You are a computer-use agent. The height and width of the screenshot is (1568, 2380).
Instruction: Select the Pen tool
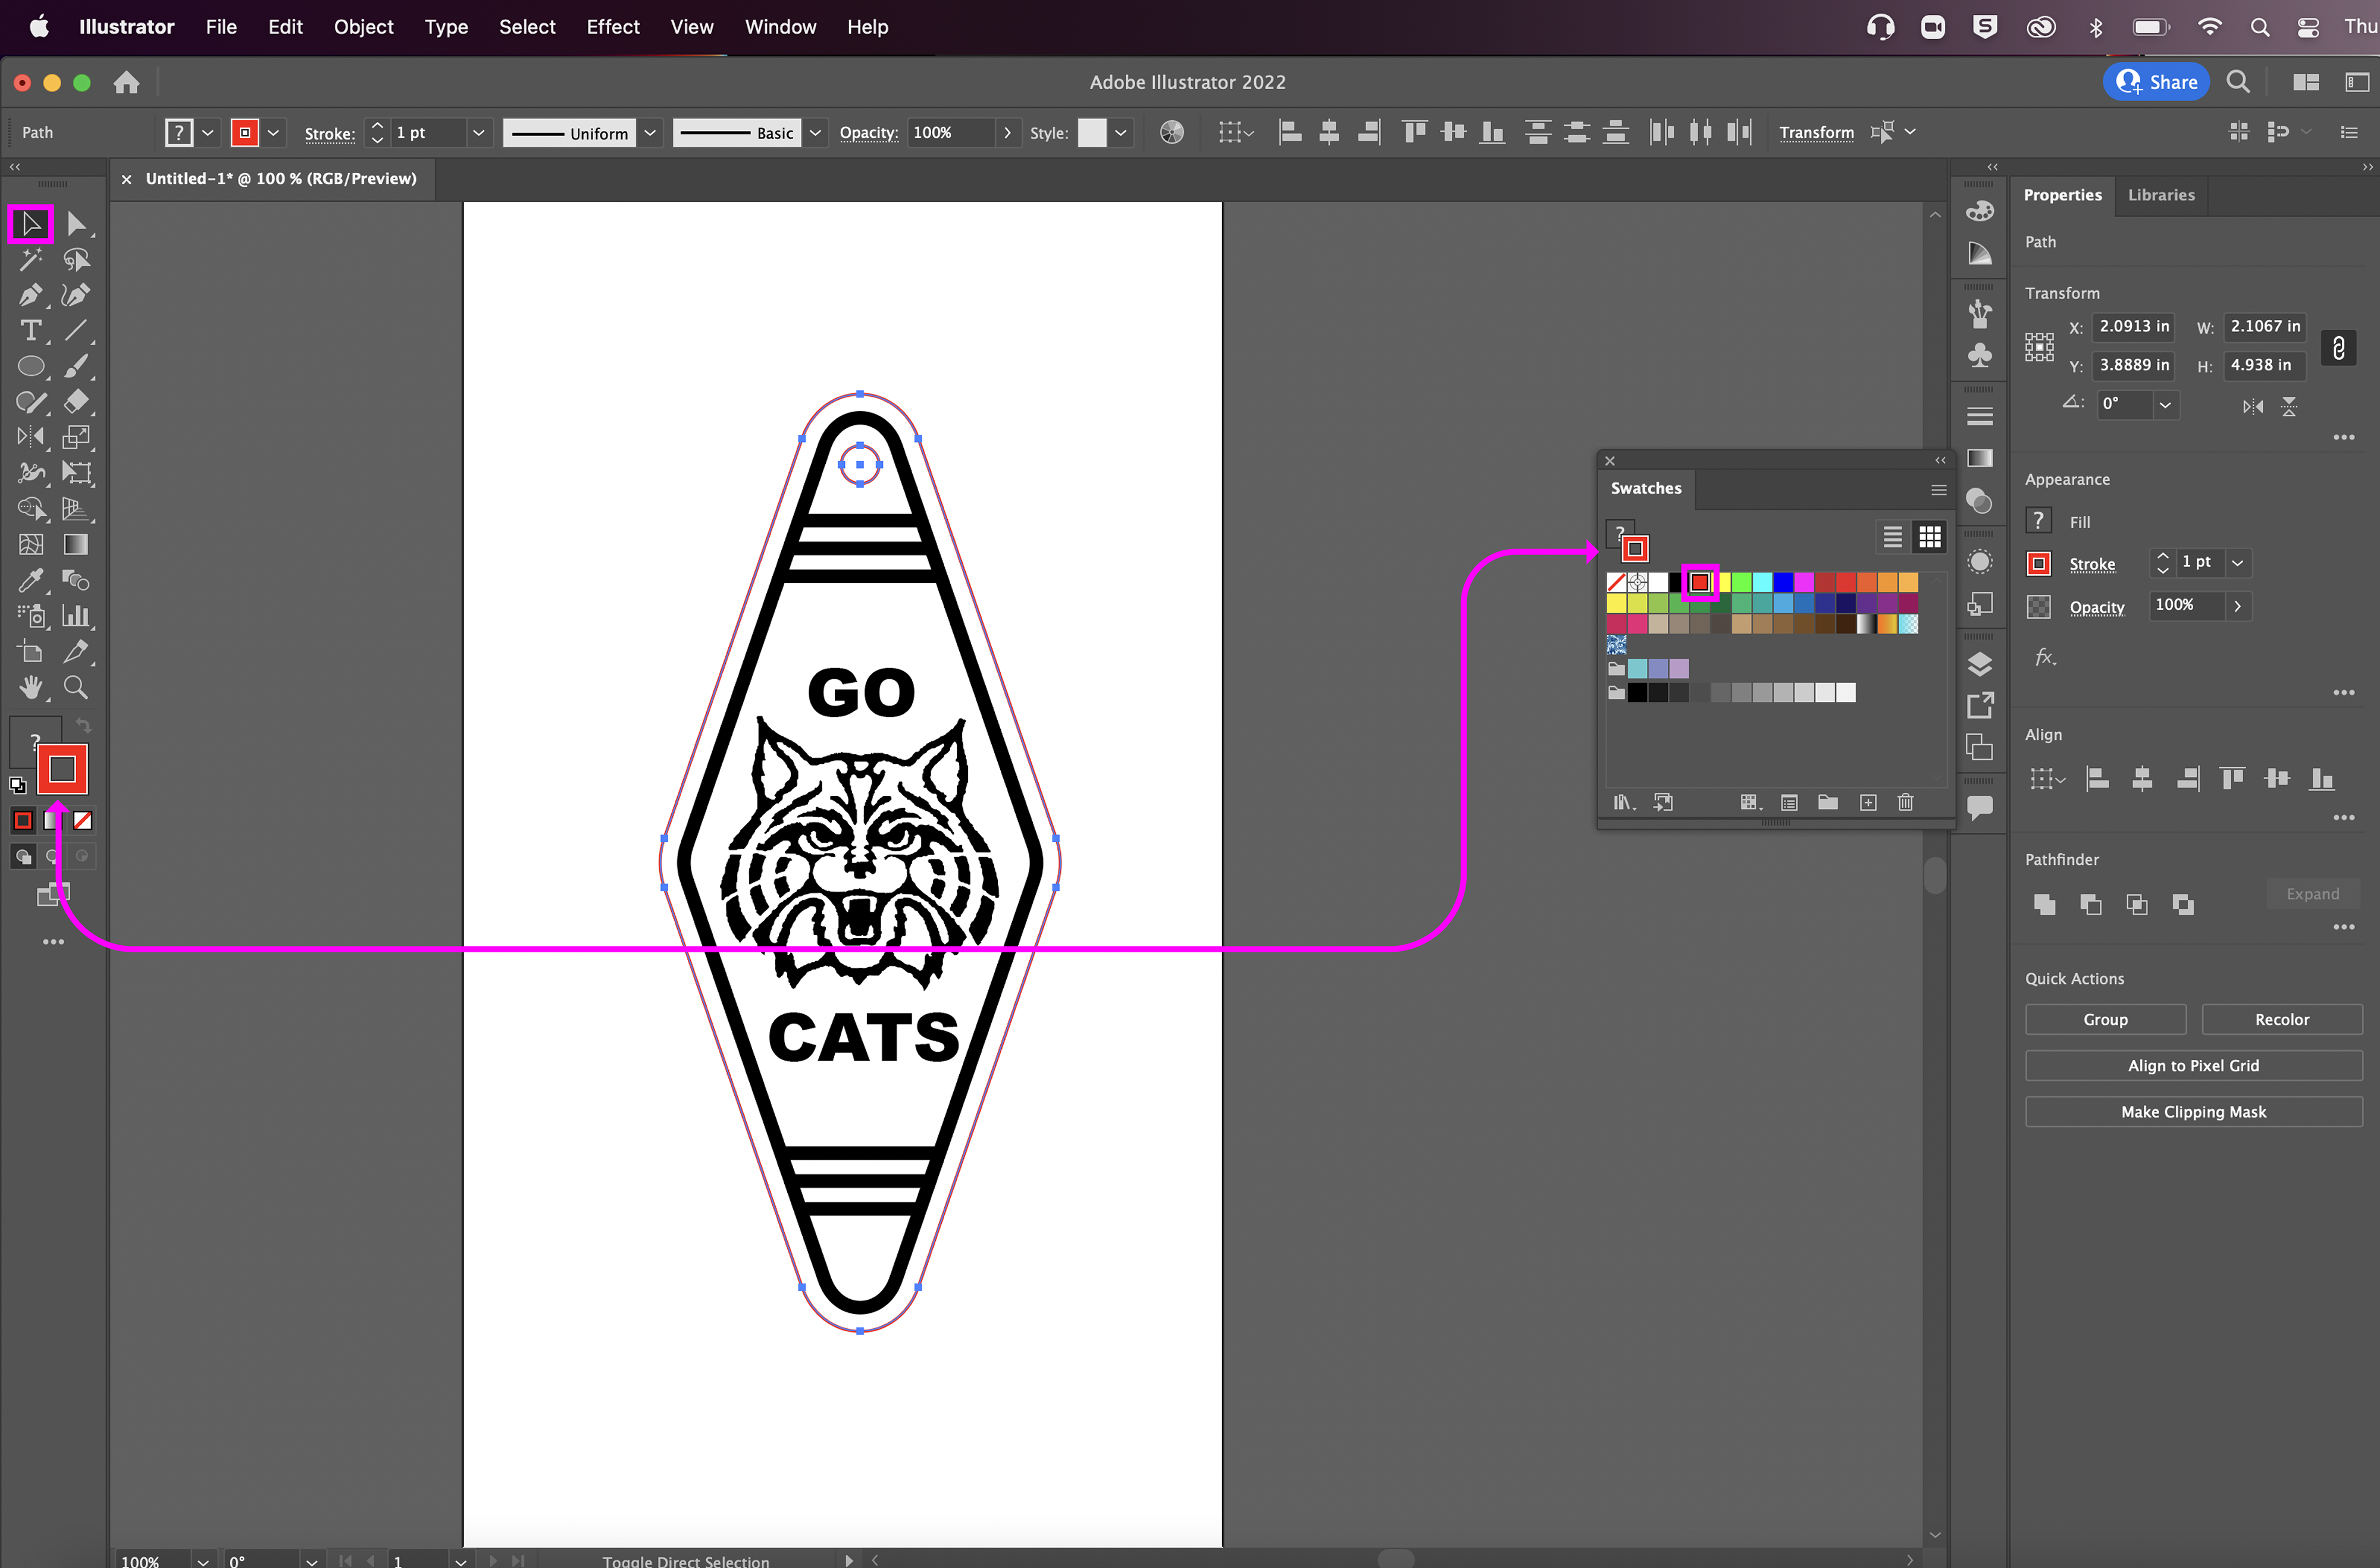point(30,295)
